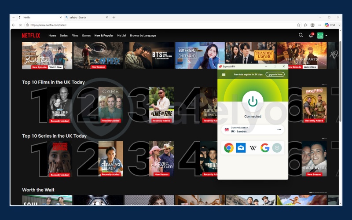352x220 pixels.
Task: Select New & Popular
Action: (104, 36)
